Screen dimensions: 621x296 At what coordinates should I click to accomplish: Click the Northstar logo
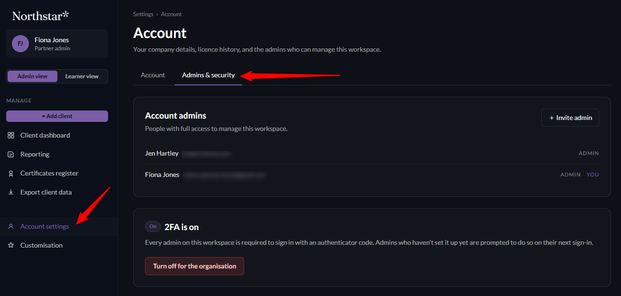(40, 16)
